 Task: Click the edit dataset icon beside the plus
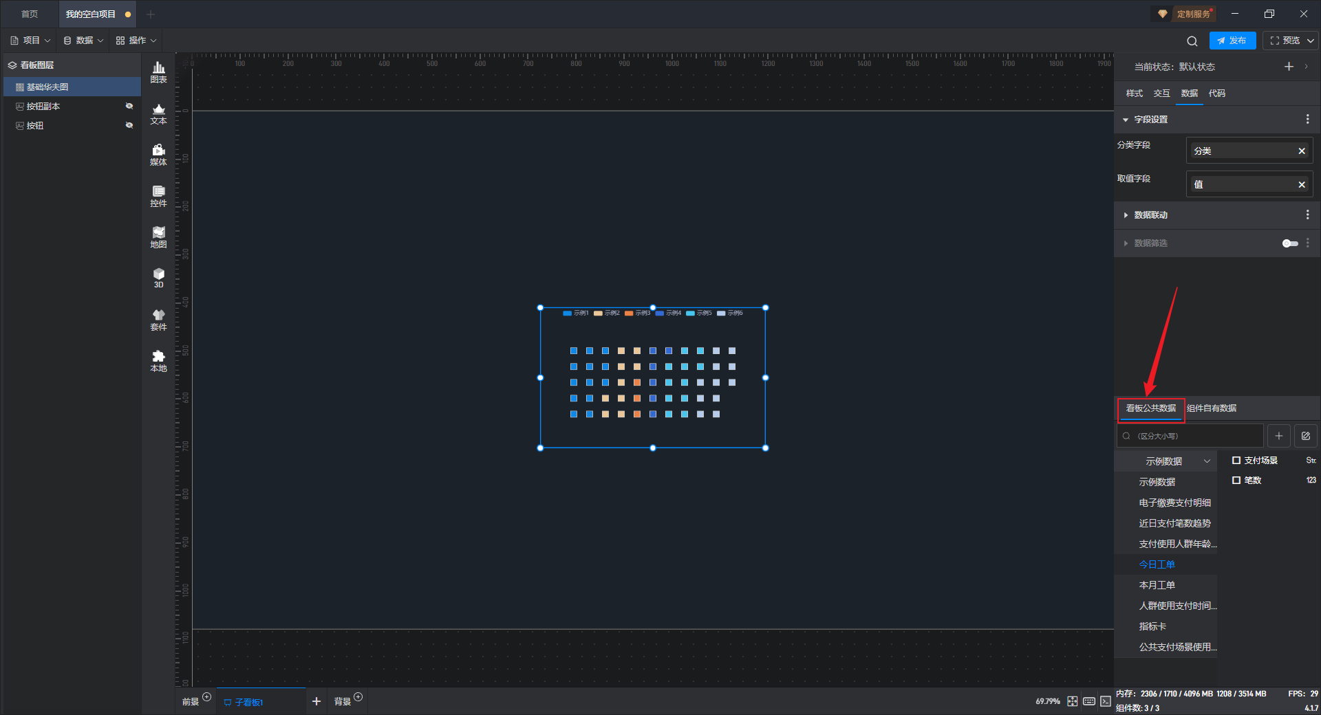pyautogui.click(x=1305, y=436)
